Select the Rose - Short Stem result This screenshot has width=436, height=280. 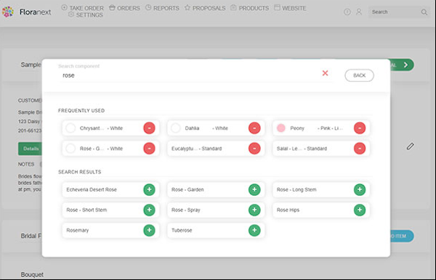click(x=110, y=210)
